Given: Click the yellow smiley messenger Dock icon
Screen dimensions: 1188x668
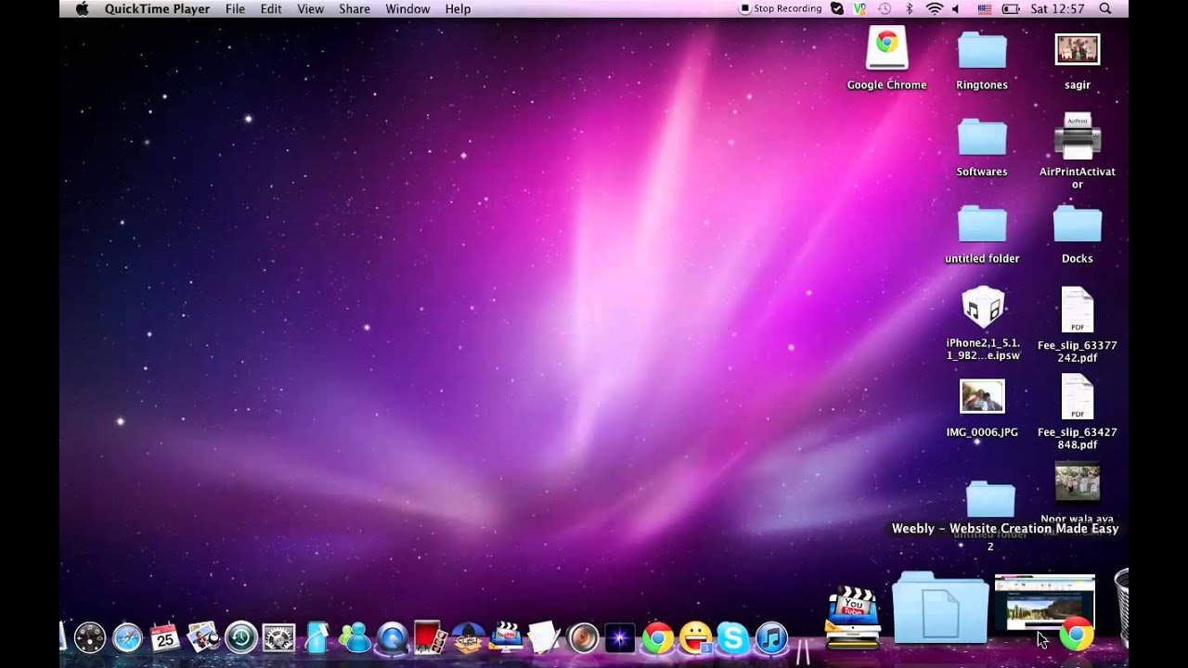Looking at the screenshot, I should [695, 637].
